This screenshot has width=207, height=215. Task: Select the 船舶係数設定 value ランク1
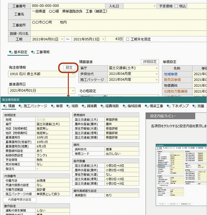[52, 155]
